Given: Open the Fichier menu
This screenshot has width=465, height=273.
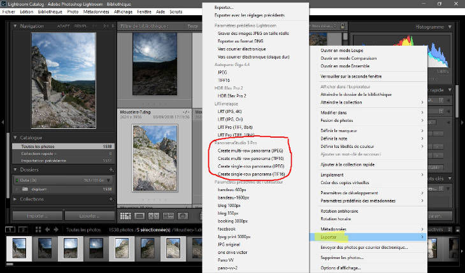Looking at the screenshot, I should tap(9, 12).
